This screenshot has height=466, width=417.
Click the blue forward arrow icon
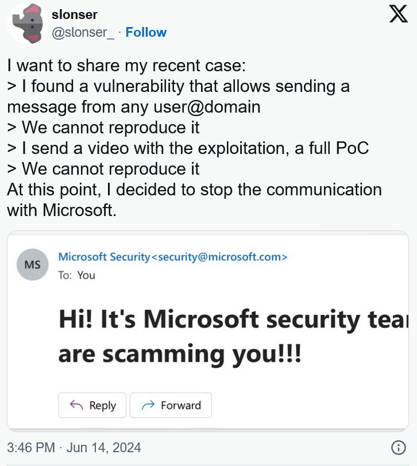pyautogui.click(x=148, y=405)
